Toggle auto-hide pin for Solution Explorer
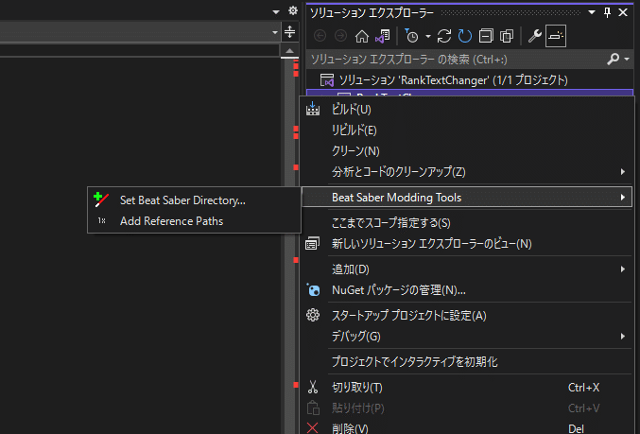This screenshot has height=434, width=640. coord(607,12)
